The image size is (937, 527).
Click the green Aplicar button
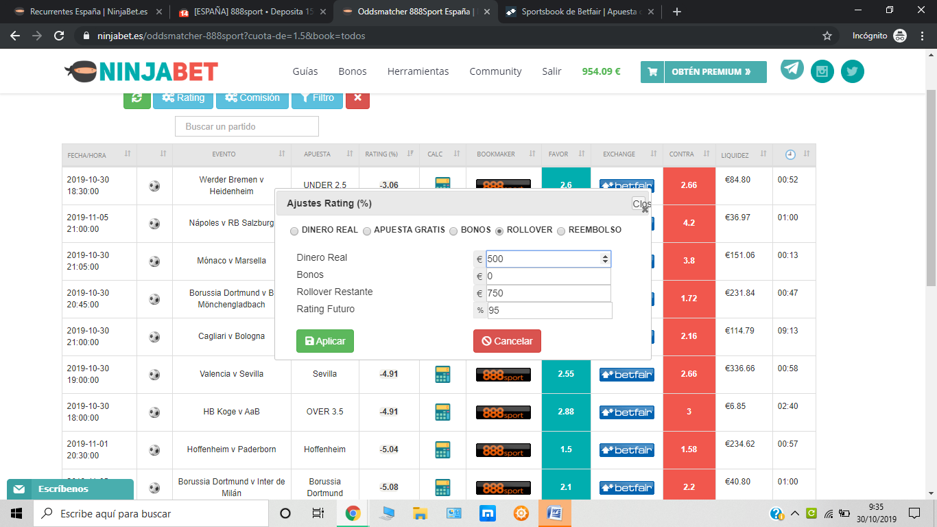325,341
